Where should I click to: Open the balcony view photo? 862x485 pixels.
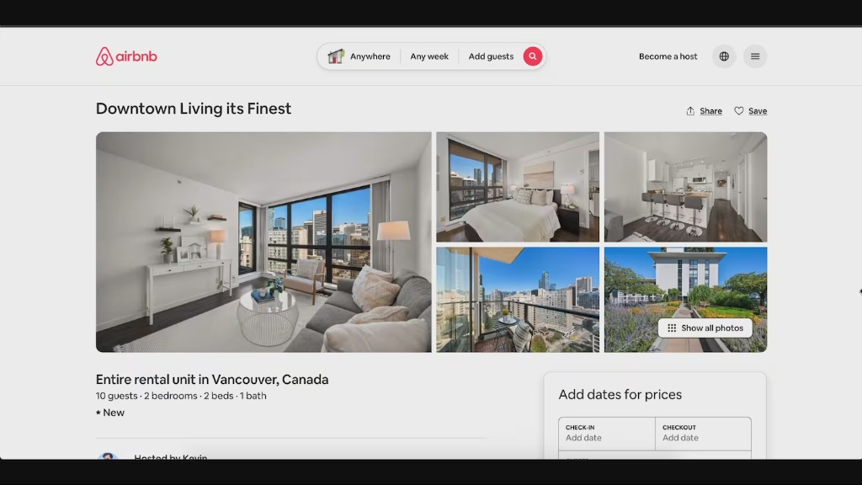pos(518,300)
